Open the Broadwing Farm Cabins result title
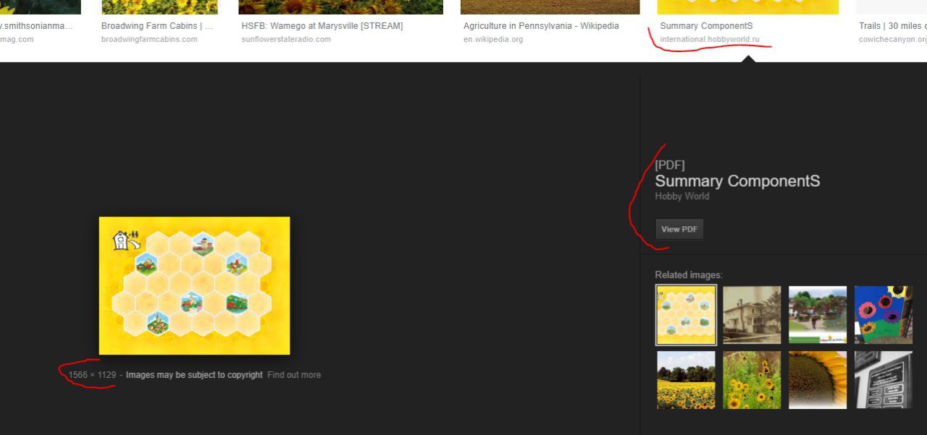This screenshot has height=435, width=927. point(157,26)
